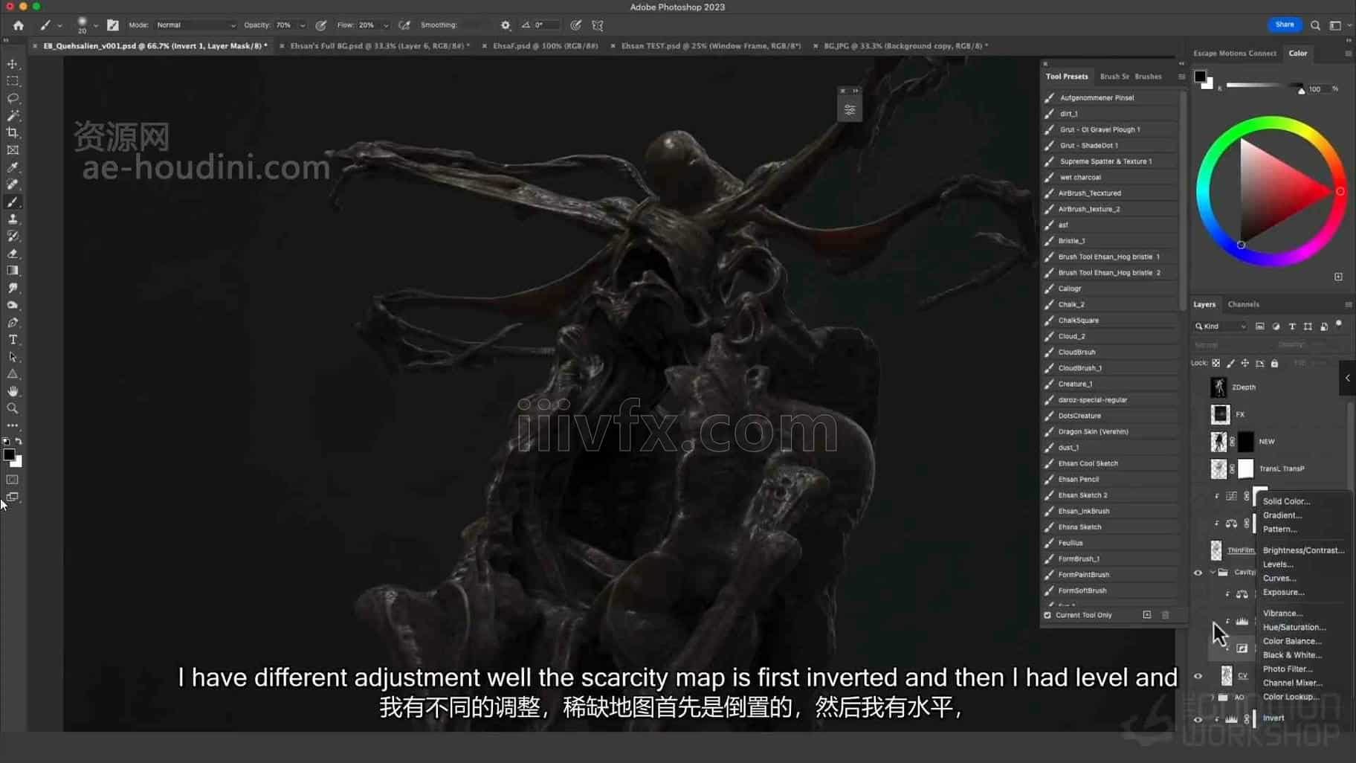Select the Clone Stamp tool
This screenshot has height=763, width=1356.
pyautogui.click(x=13, y=219)
